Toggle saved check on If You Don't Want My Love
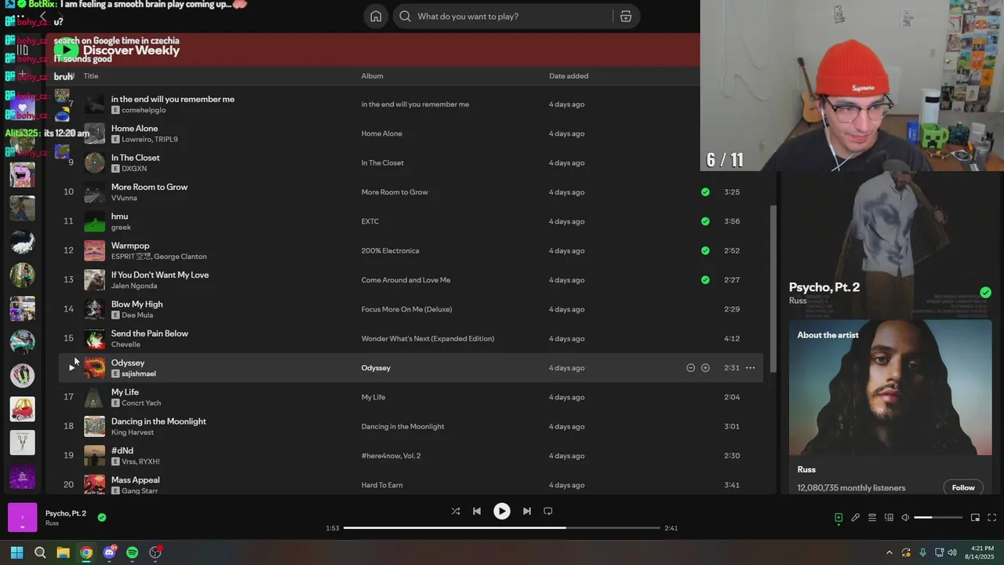 click(705, 280)
